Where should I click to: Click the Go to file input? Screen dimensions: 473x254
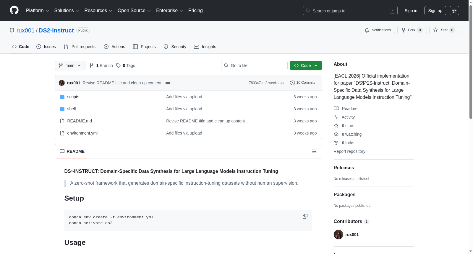coord(254,65)
